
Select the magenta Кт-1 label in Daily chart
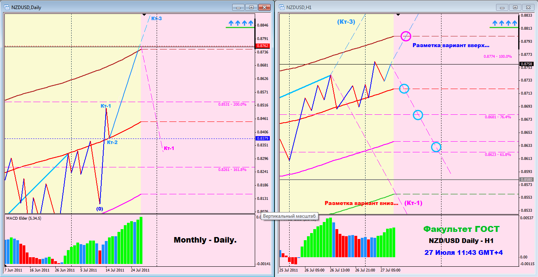(169, 148)
